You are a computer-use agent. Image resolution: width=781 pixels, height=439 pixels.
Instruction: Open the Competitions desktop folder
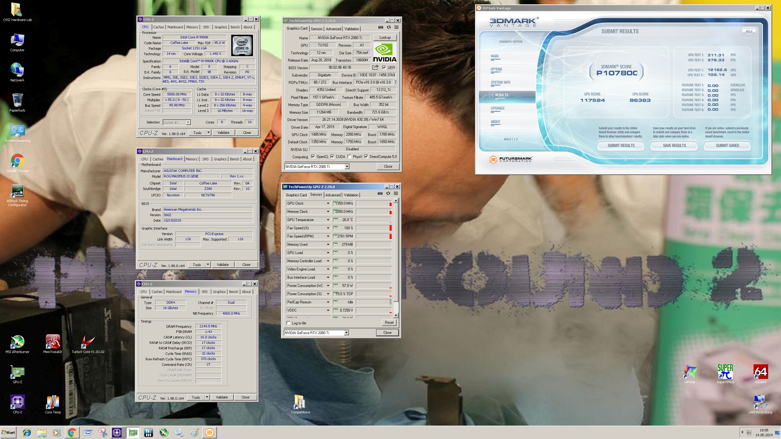[x=301, y=404]
